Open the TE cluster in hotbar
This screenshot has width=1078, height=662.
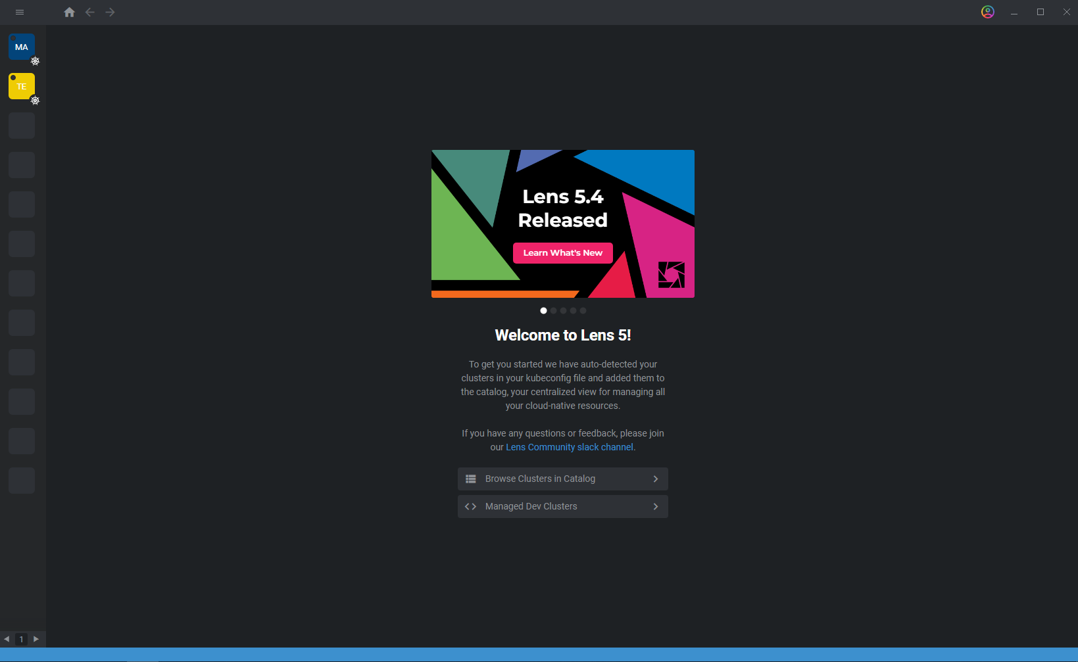coord(22,86)
